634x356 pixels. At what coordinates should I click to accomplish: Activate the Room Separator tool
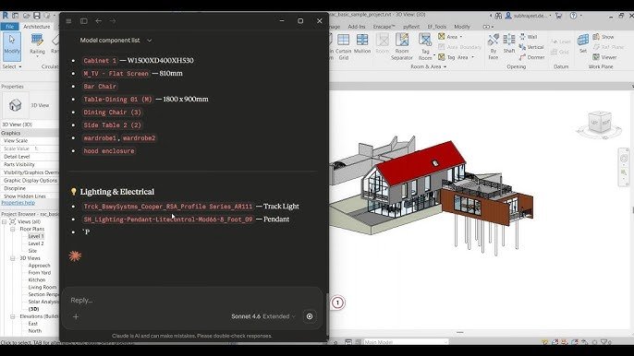(x=401, y=46)
